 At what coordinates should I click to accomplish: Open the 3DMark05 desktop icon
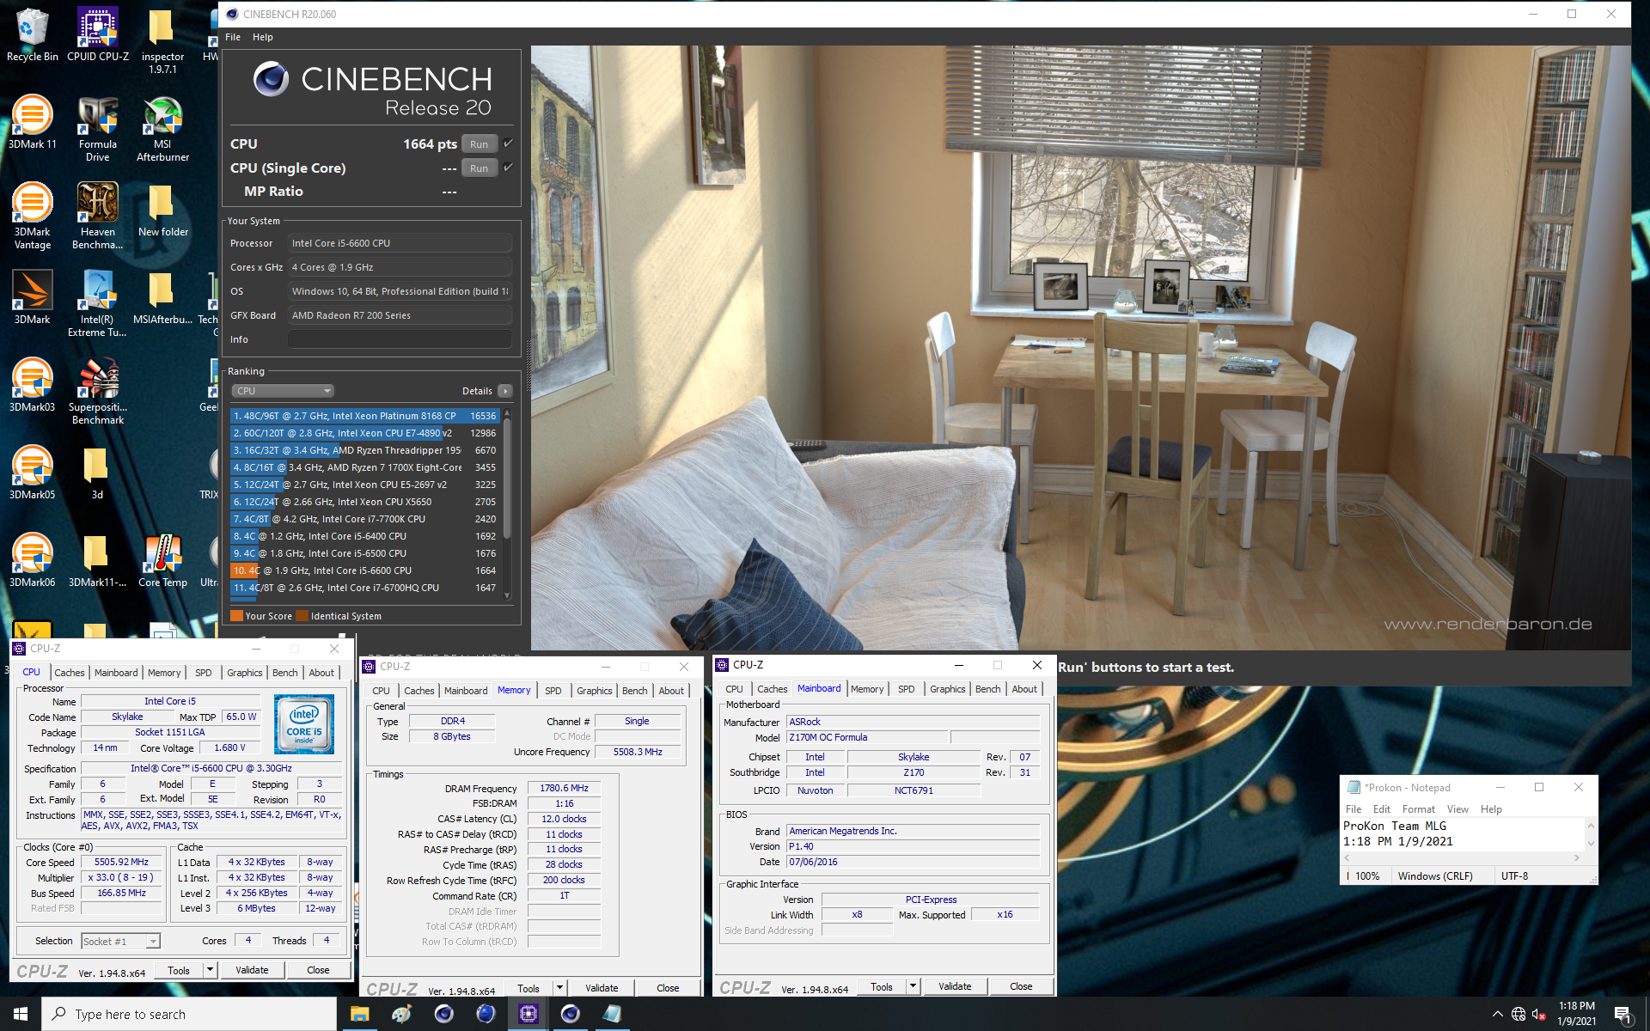32,473
